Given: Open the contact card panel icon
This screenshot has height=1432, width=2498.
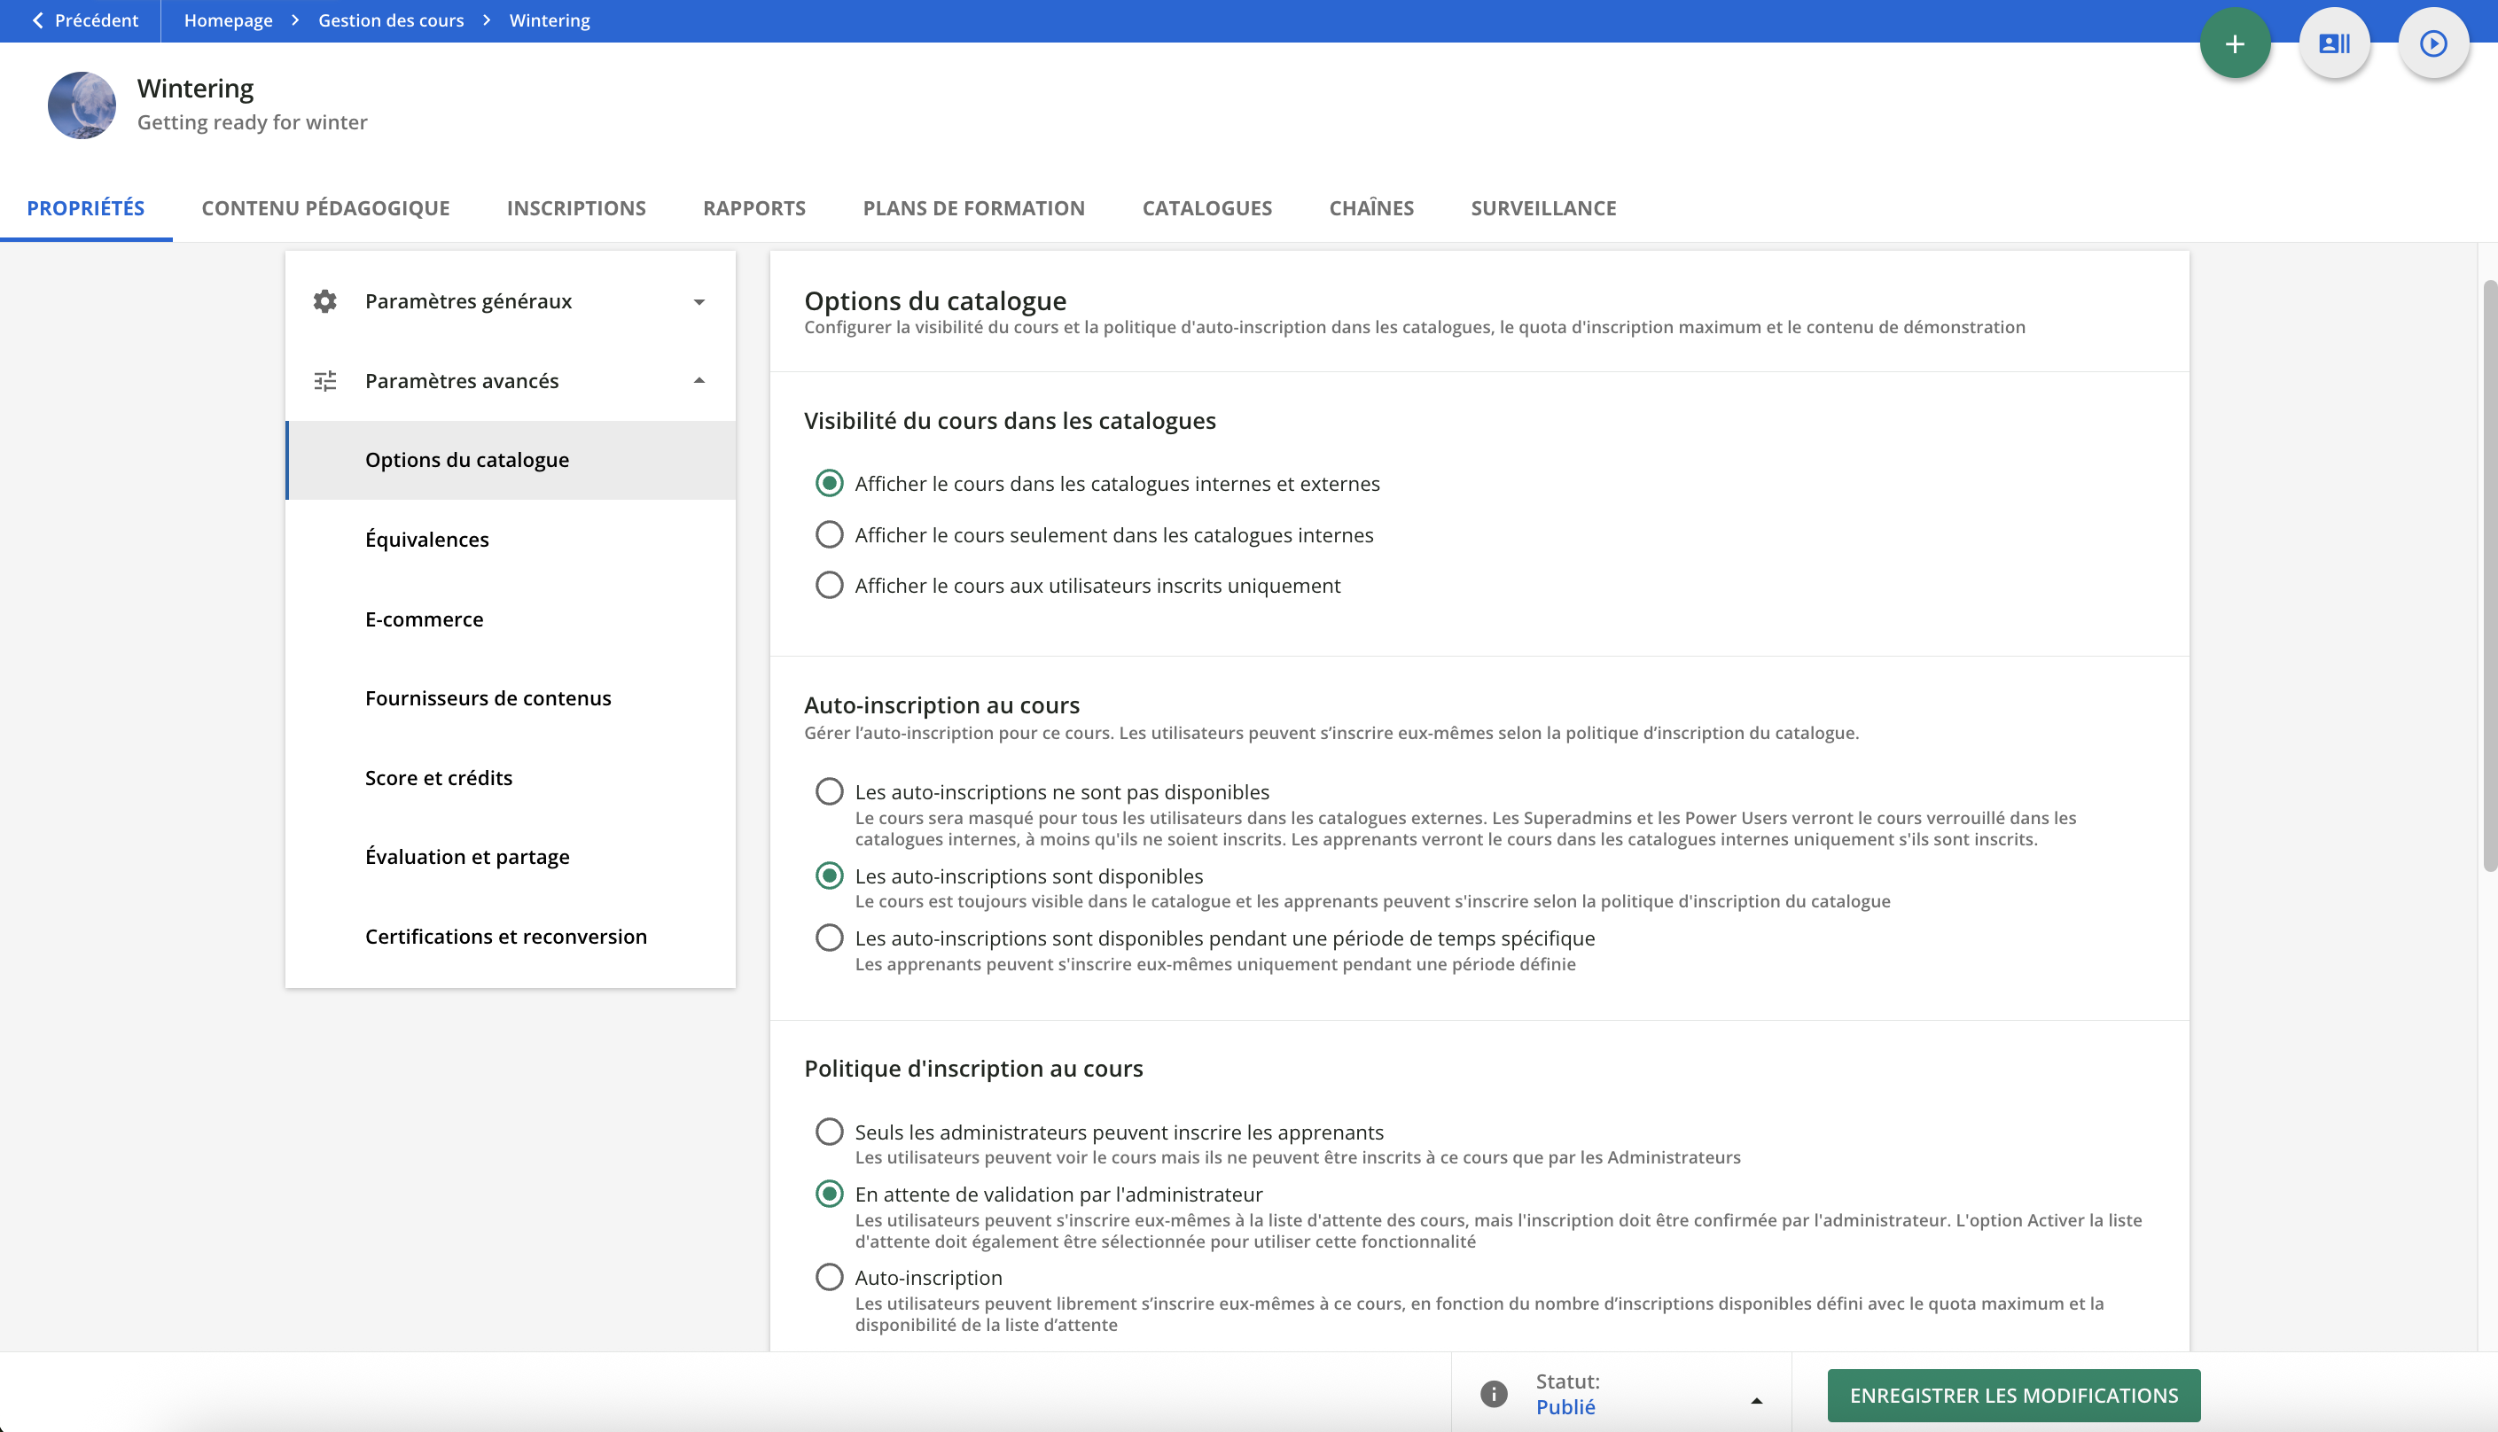Looking at the screenshot, I should (2334, 43).
